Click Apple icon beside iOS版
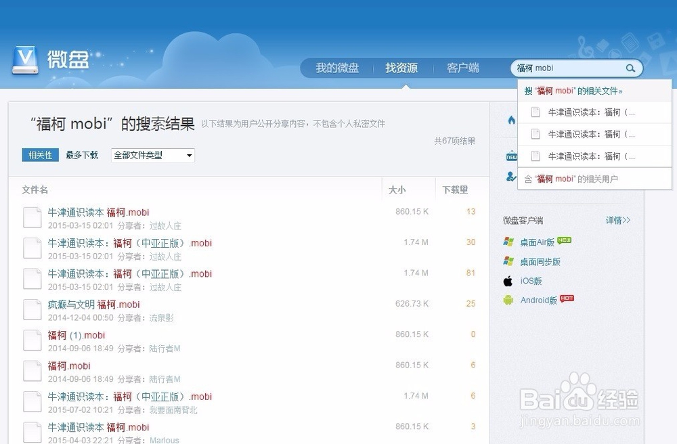677x444 pixels. point(508,282)
